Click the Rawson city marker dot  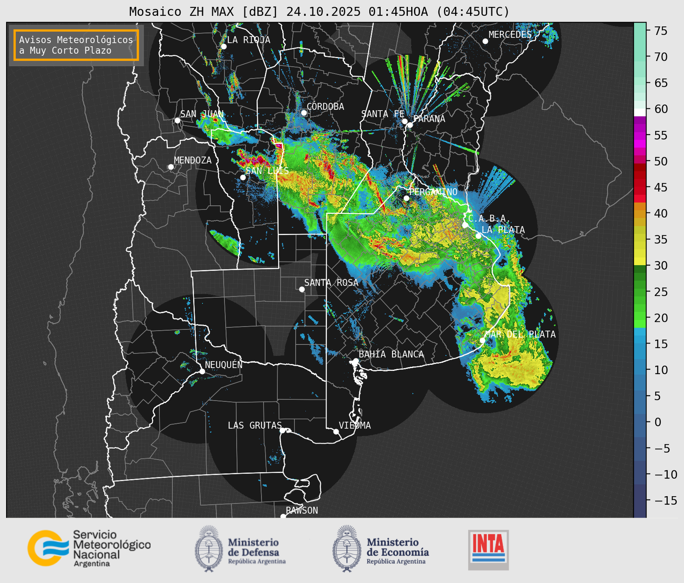(283, 516)
